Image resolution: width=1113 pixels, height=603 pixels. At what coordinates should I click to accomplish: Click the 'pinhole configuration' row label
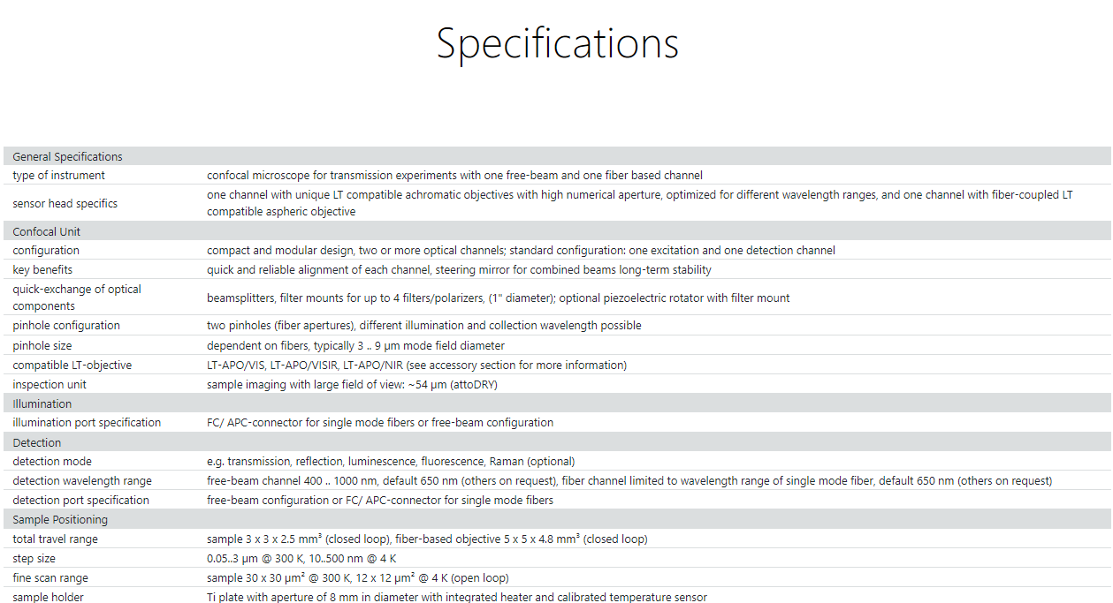click(x=66, y=326)
